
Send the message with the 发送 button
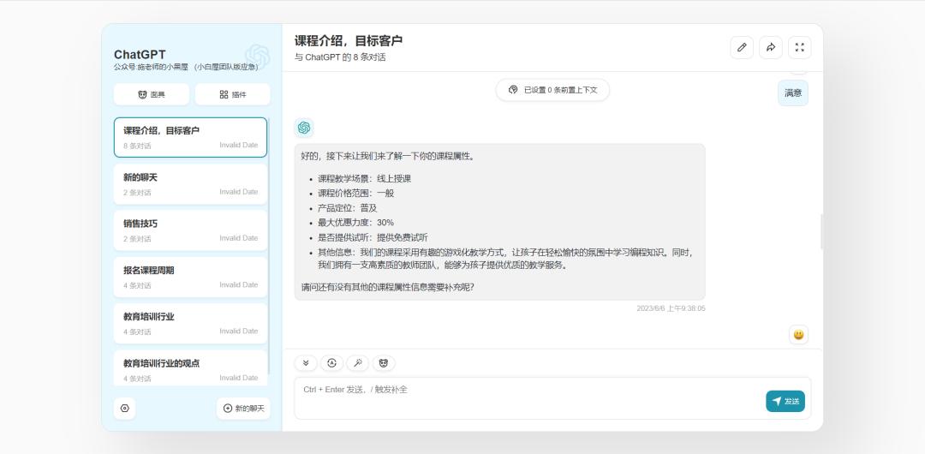point(785,401)
